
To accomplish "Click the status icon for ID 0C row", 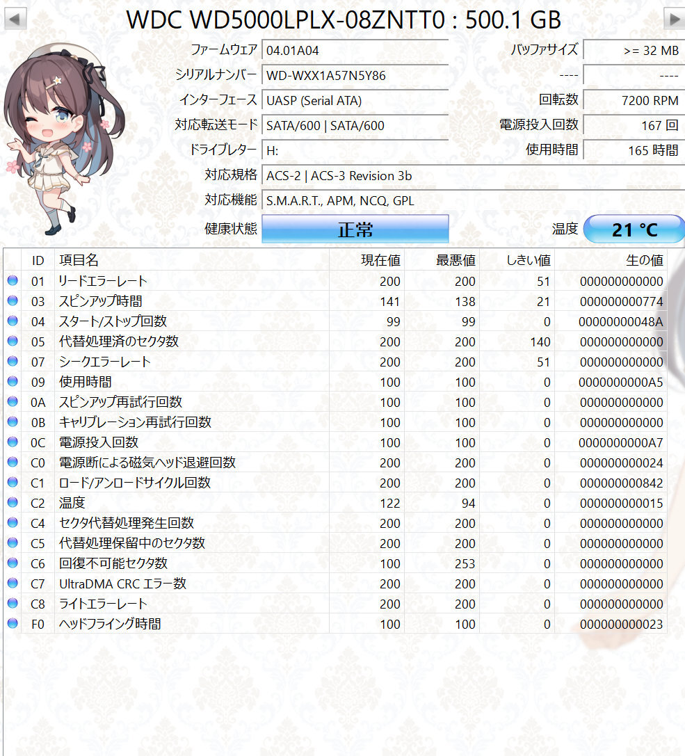I will (x=13, y=442).
